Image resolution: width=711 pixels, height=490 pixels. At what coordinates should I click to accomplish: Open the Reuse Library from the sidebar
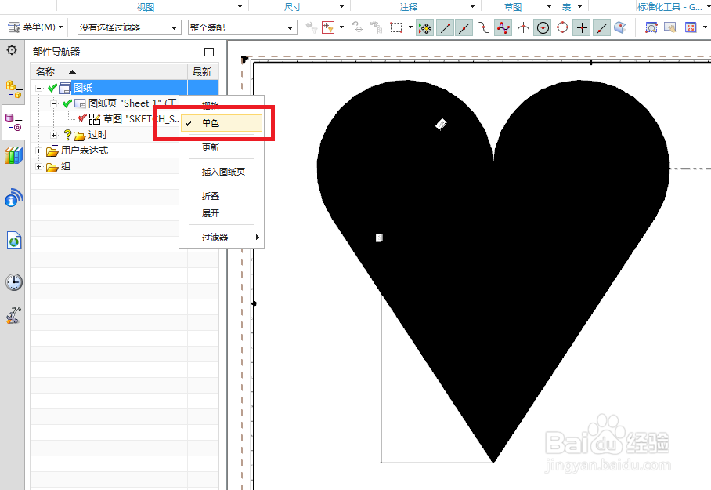[x=13, y=155]
